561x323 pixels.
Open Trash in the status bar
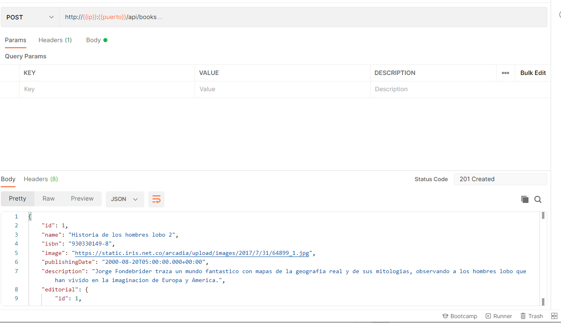tap(531, 316)
